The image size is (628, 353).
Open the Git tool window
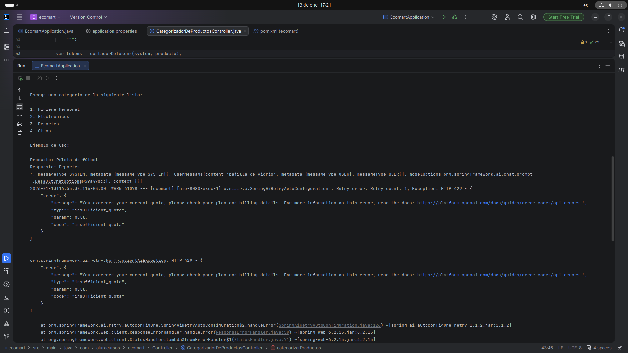point(7,336)
